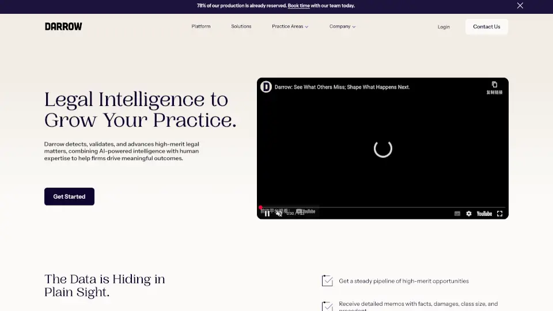
Task: Click Darrow channel avatar in video
Action: (266, 87)
